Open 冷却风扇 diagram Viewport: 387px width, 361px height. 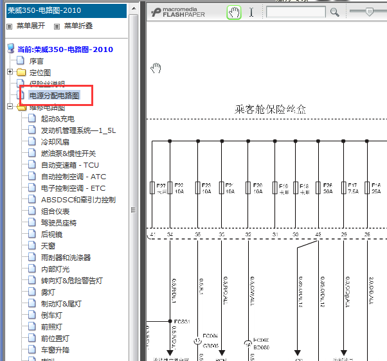click(x=55, y=142)
